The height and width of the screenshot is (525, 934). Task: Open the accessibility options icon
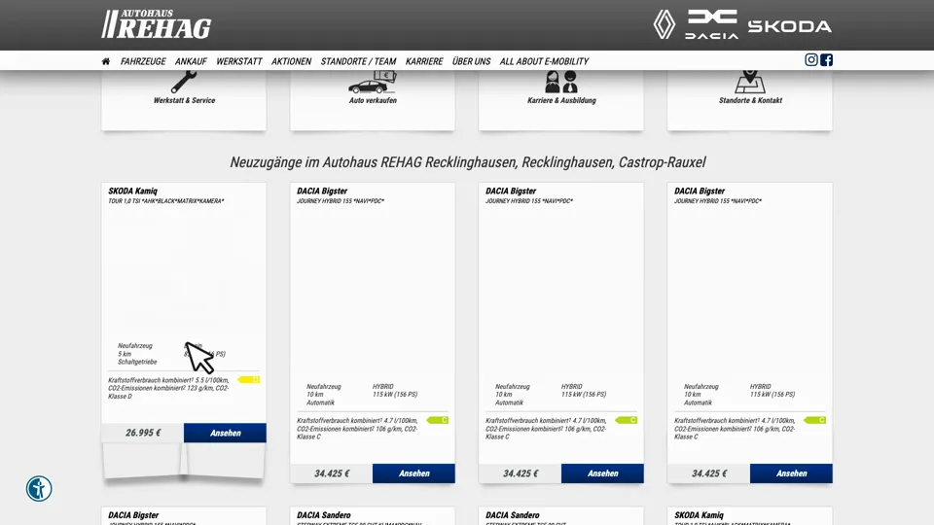point(39,489)
